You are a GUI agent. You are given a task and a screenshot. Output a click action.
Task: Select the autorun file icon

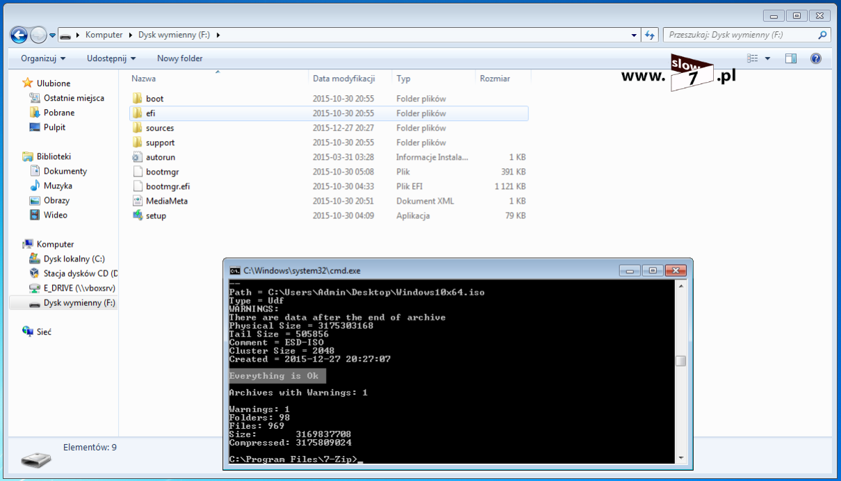coord(138,157)
